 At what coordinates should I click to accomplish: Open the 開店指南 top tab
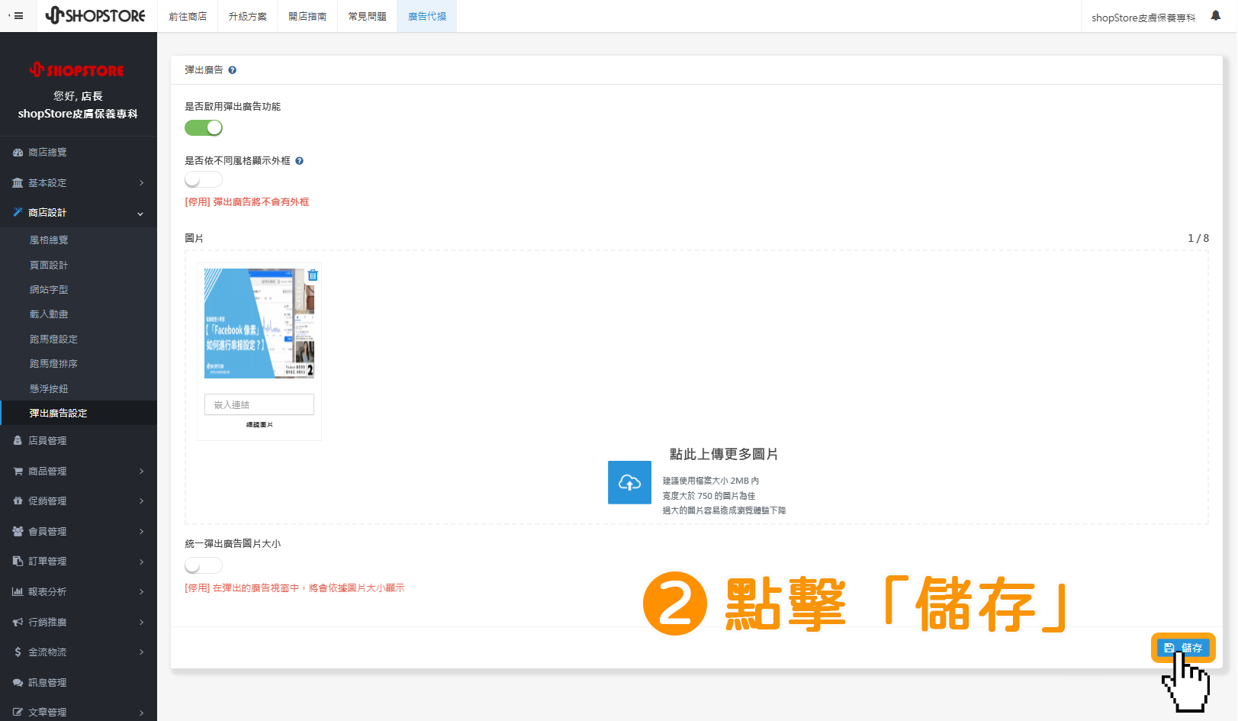(307, 16)
